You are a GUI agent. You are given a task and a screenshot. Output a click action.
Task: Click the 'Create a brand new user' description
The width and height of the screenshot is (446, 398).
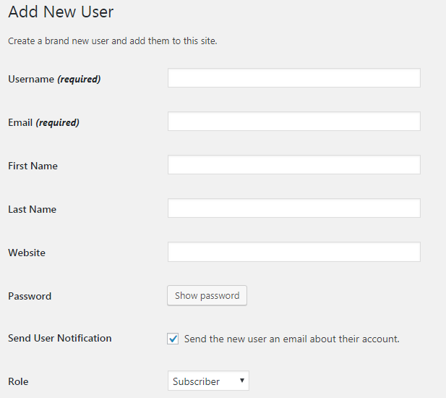click(x=112, y=41)
